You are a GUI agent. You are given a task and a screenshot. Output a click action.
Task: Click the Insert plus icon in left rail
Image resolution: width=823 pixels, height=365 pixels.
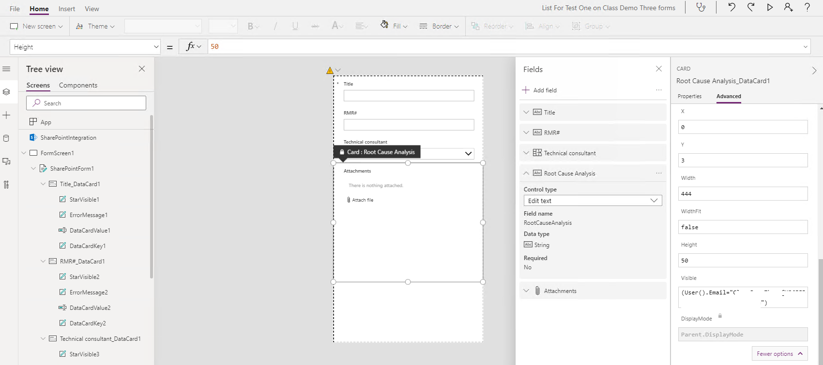point(6,115)
